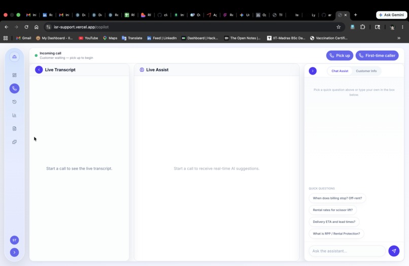Image resolution: width=409 pixels, height=266 pixels.
Task: Click the Live Transcript heading
Action: coord(60,70)
